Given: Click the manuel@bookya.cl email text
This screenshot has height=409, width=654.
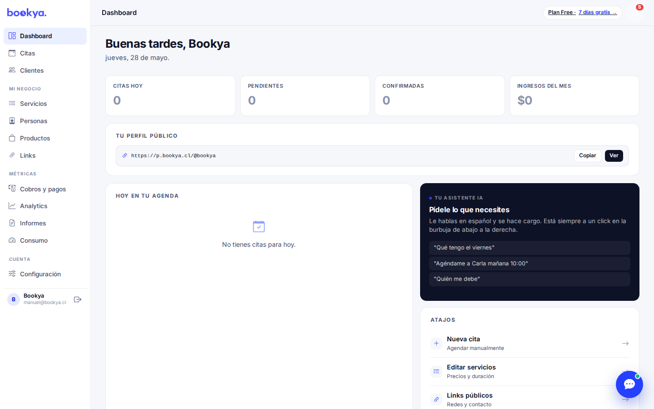Looking at the screenshot, I should (x=45, y=302).
